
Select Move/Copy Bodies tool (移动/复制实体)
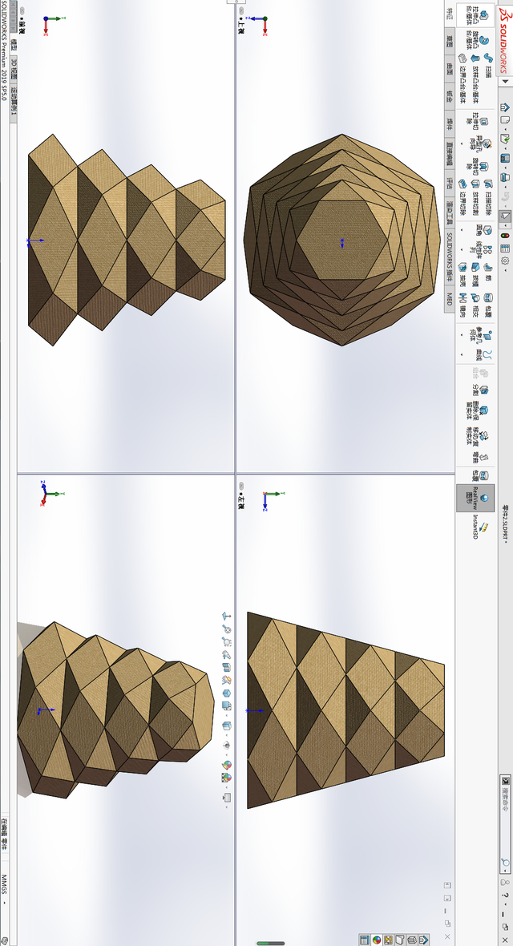[x=478, y=436]
